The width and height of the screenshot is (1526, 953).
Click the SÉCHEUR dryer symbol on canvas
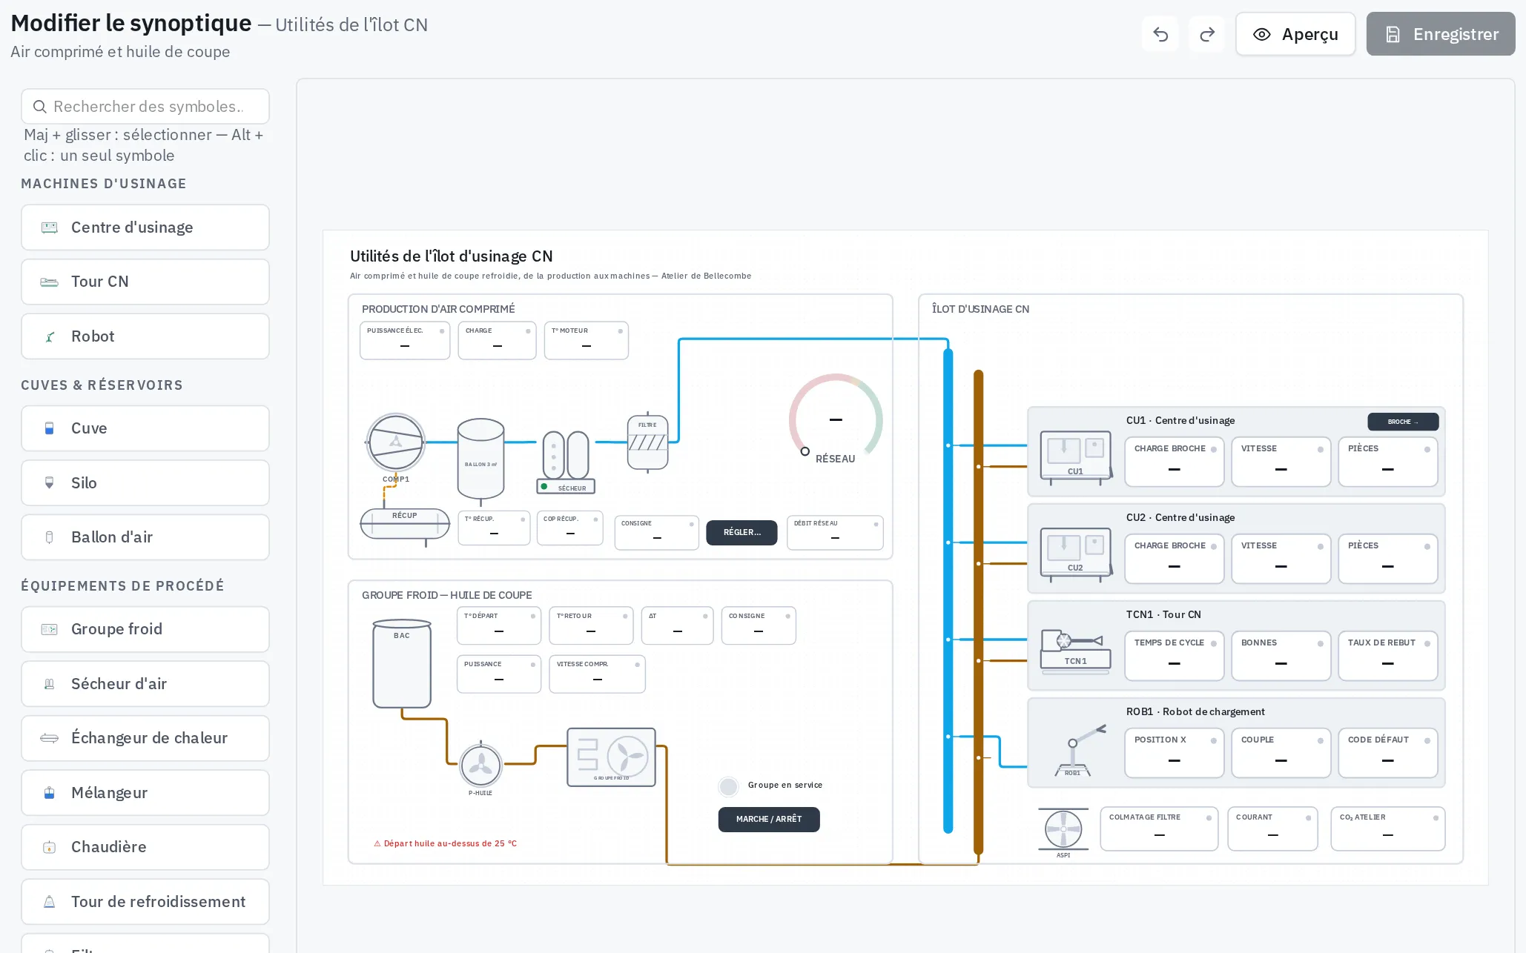(566, 462)
